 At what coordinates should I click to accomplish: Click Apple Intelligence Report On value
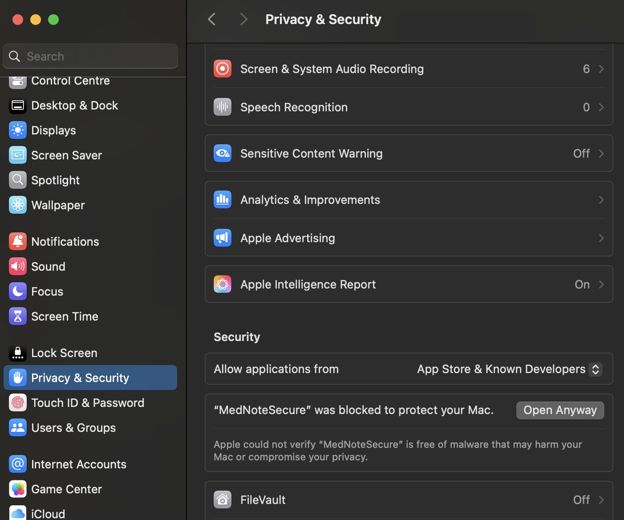tap(582, 284)
